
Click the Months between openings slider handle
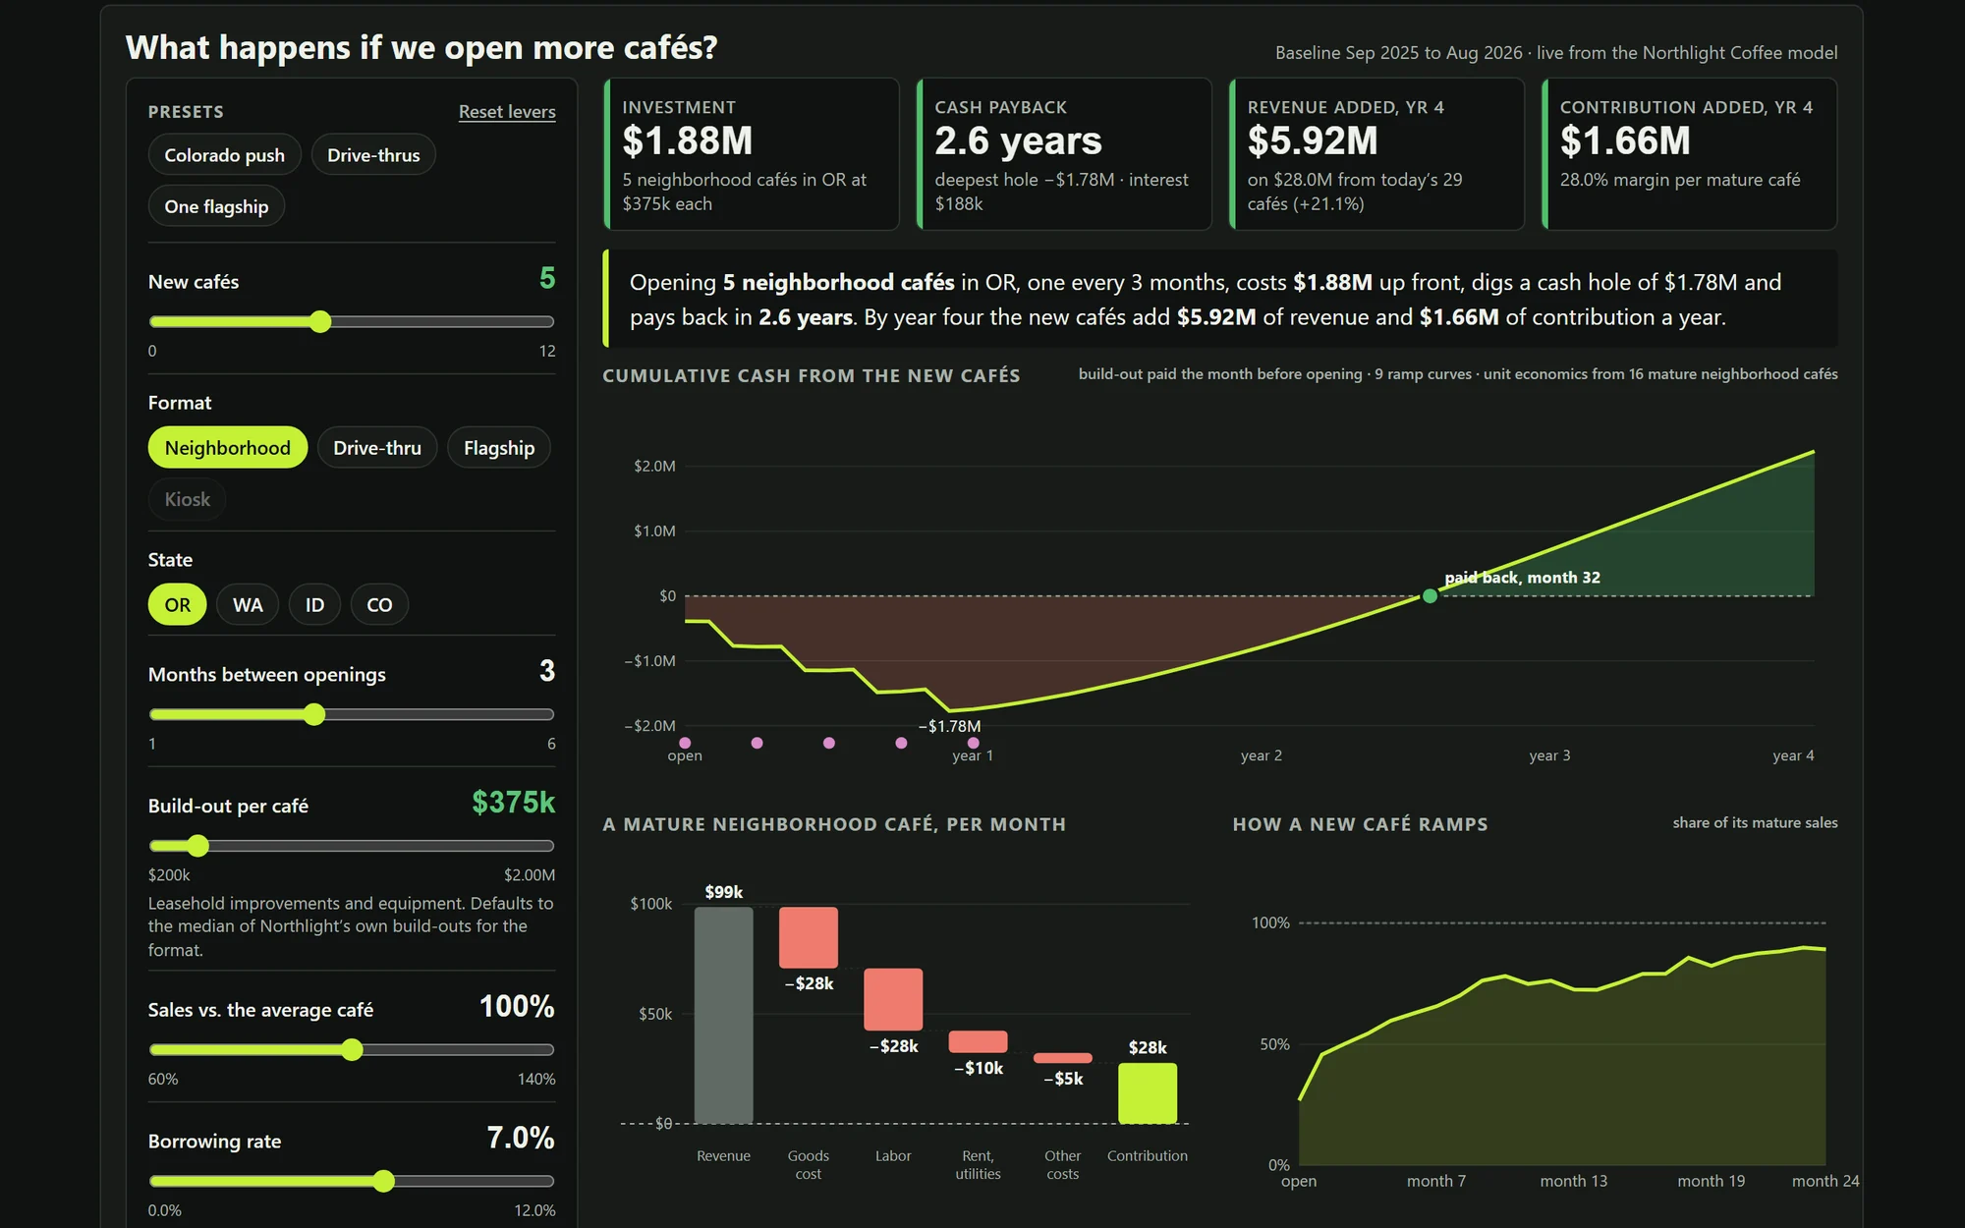(314, 714)
